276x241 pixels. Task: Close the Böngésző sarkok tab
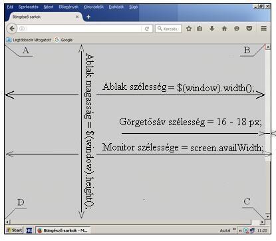[77, 17]
